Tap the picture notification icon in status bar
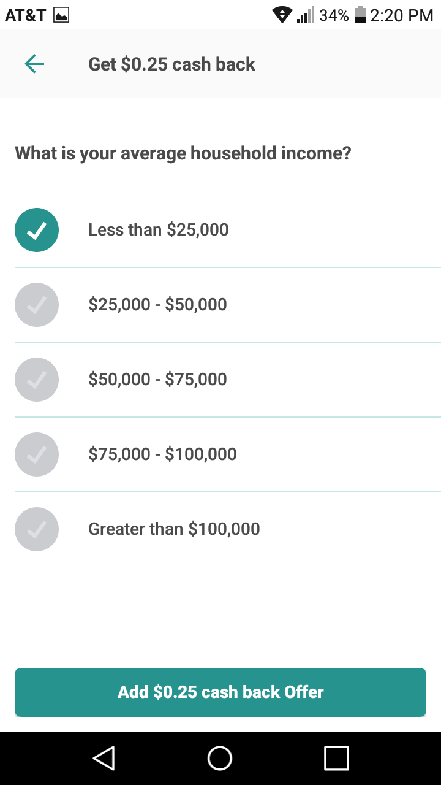Image resolution: width=441 pixels, height=785 pixels. 61,15
